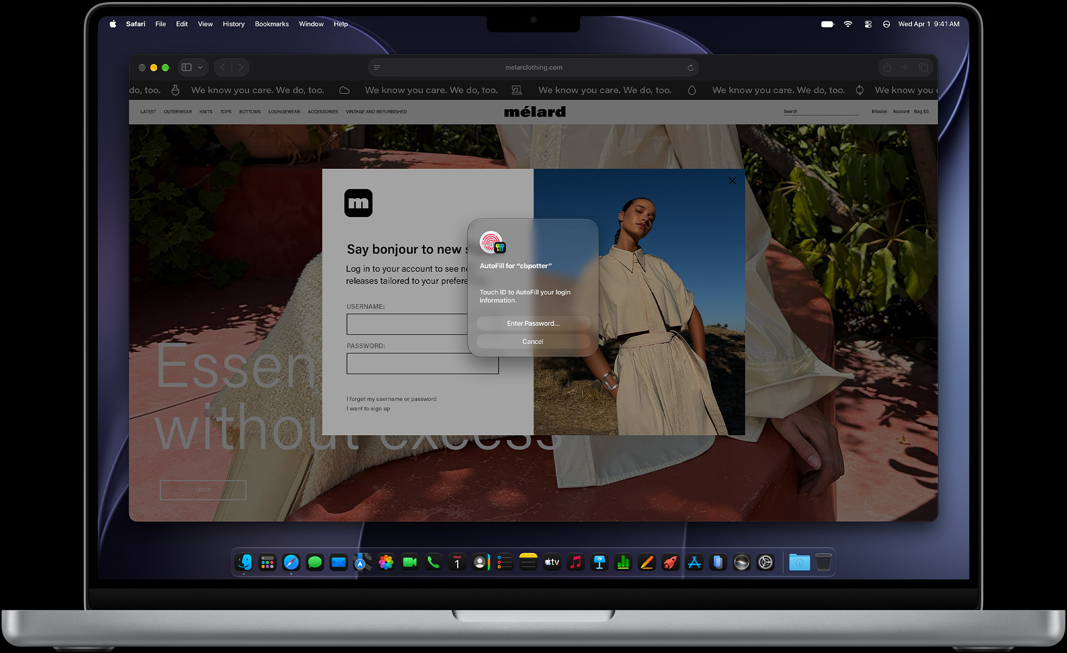Viewport: 1067px width, 653px height.
Task: Open the File menu
Action: coord(161,24)
